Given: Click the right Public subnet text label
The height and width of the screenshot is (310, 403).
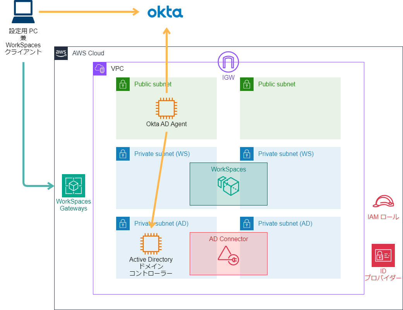Looking at the screenshot, I should (276, 84).
